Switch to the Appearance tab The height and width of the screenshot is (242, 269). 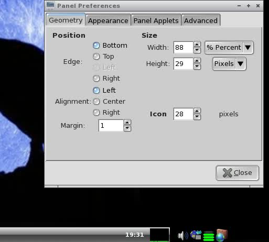tap(108, 20)
